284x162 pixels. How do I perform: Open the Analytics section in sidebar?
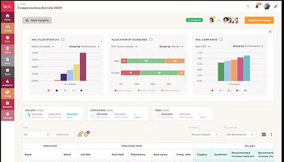[x=8, y=83]
